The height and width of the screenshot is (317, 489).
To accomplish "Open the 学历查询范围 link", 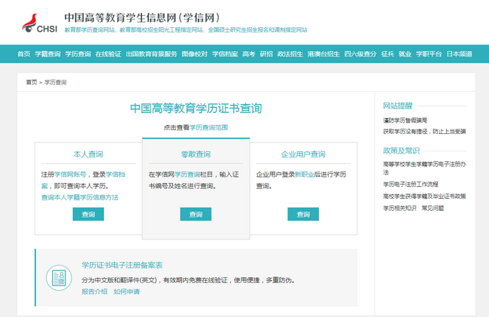I will (x=208, y=127).
